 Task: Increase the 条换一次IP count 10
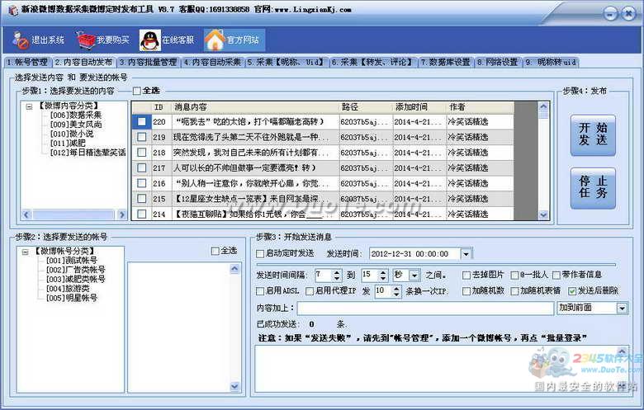point(396,288)
